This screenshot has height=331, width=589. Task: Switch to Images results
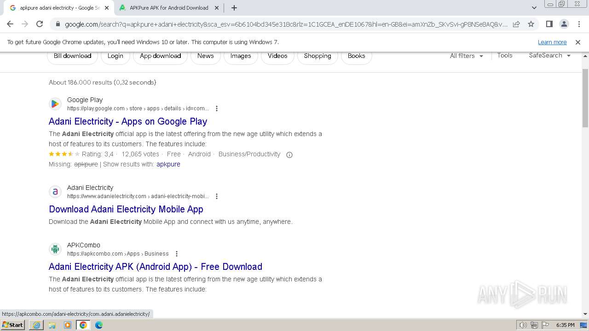[241, 56]
